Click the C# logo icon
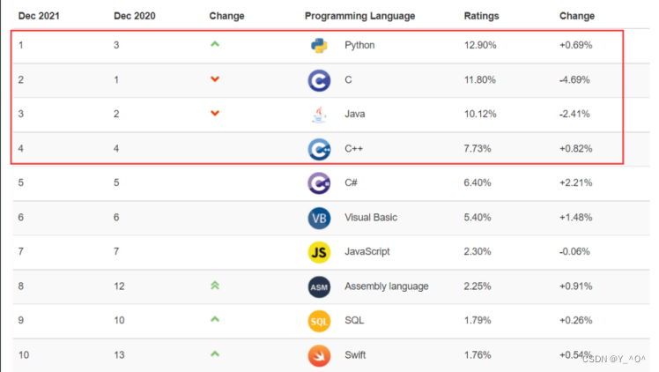Image resolution: width=659 pixels, height=372 pixels. (319, 183)
